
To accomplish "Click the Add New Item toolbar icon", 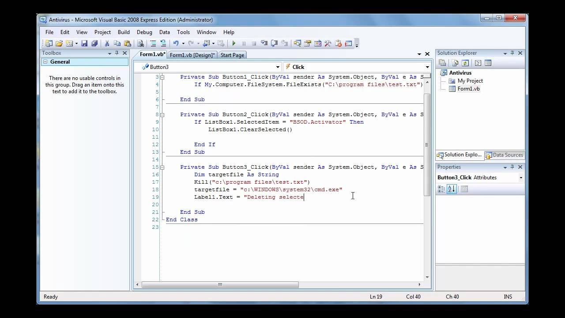I will (69, 43).
